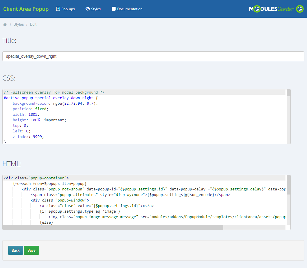Viewport: 307px width, 268px height.
Task: Click the '#active-popup-special_overlay_down_right' selector line
Action: pyautogui.click(x=51, y=98)
